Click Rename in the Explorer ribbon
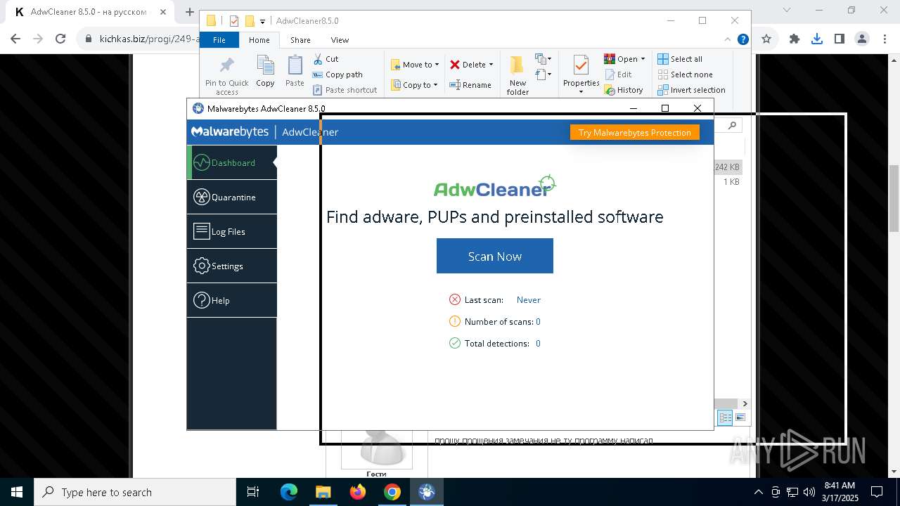Viewport: 900px width, 506px height. 471,85
